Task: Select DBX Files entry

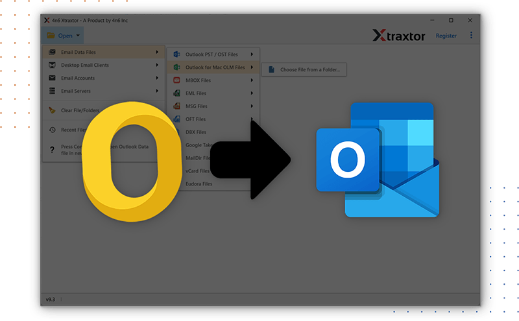Action: click(x=196, y=132)
